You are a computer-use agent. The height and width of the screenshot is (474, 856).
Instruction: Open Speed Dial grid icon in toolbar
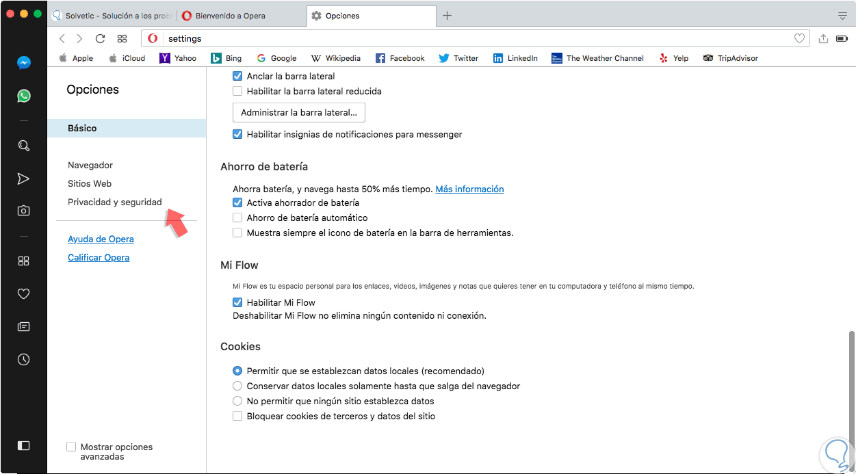click(122, 39)
